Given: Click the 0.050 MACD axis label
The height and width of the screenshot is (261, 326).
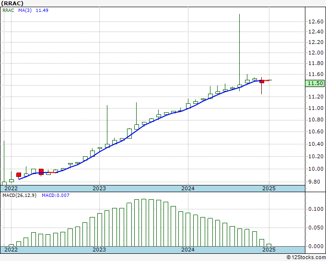Looking at the screenshot, I should 314,228.
